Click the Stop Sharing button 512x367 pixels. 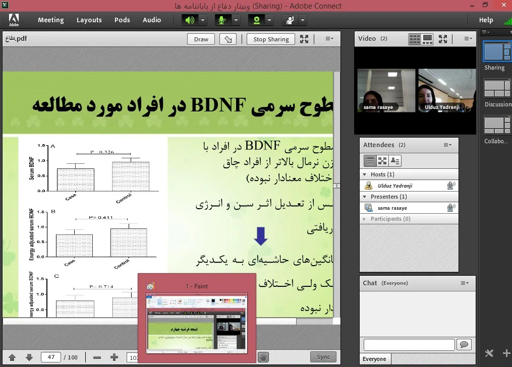[x=271, y=39]
